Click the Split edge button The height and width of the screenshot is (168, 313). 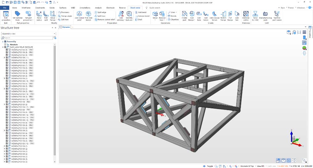[x=101, y=12]
